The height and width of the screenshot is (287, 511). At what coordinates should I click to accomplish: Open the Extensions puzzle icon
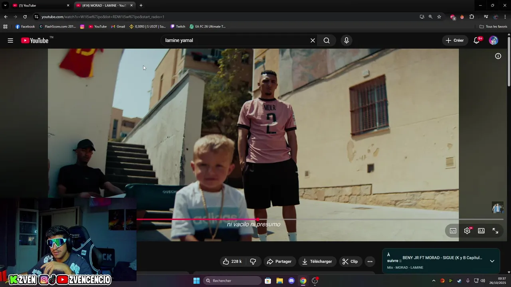coord(472,17)
